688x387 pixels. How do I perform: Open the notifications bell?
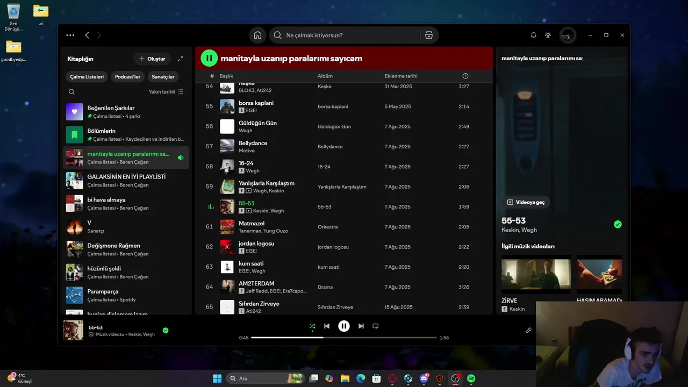(x=533, y=35)
